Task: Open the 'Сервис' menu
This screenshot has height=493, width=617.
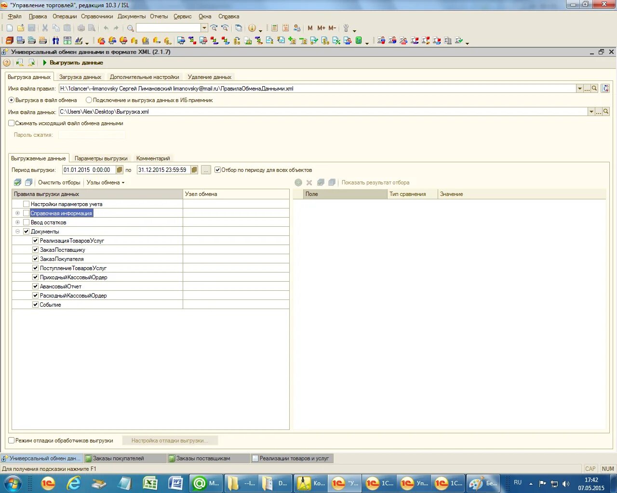Action: click(182, 16)
